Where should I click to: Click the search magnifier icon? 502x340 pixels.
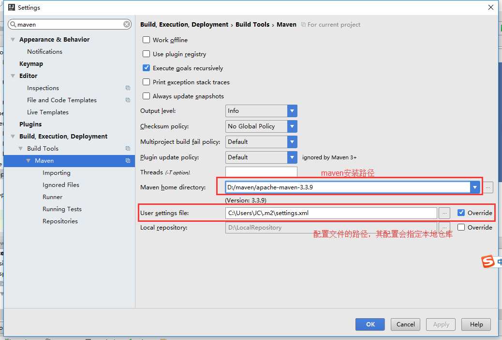click(13, 24)
